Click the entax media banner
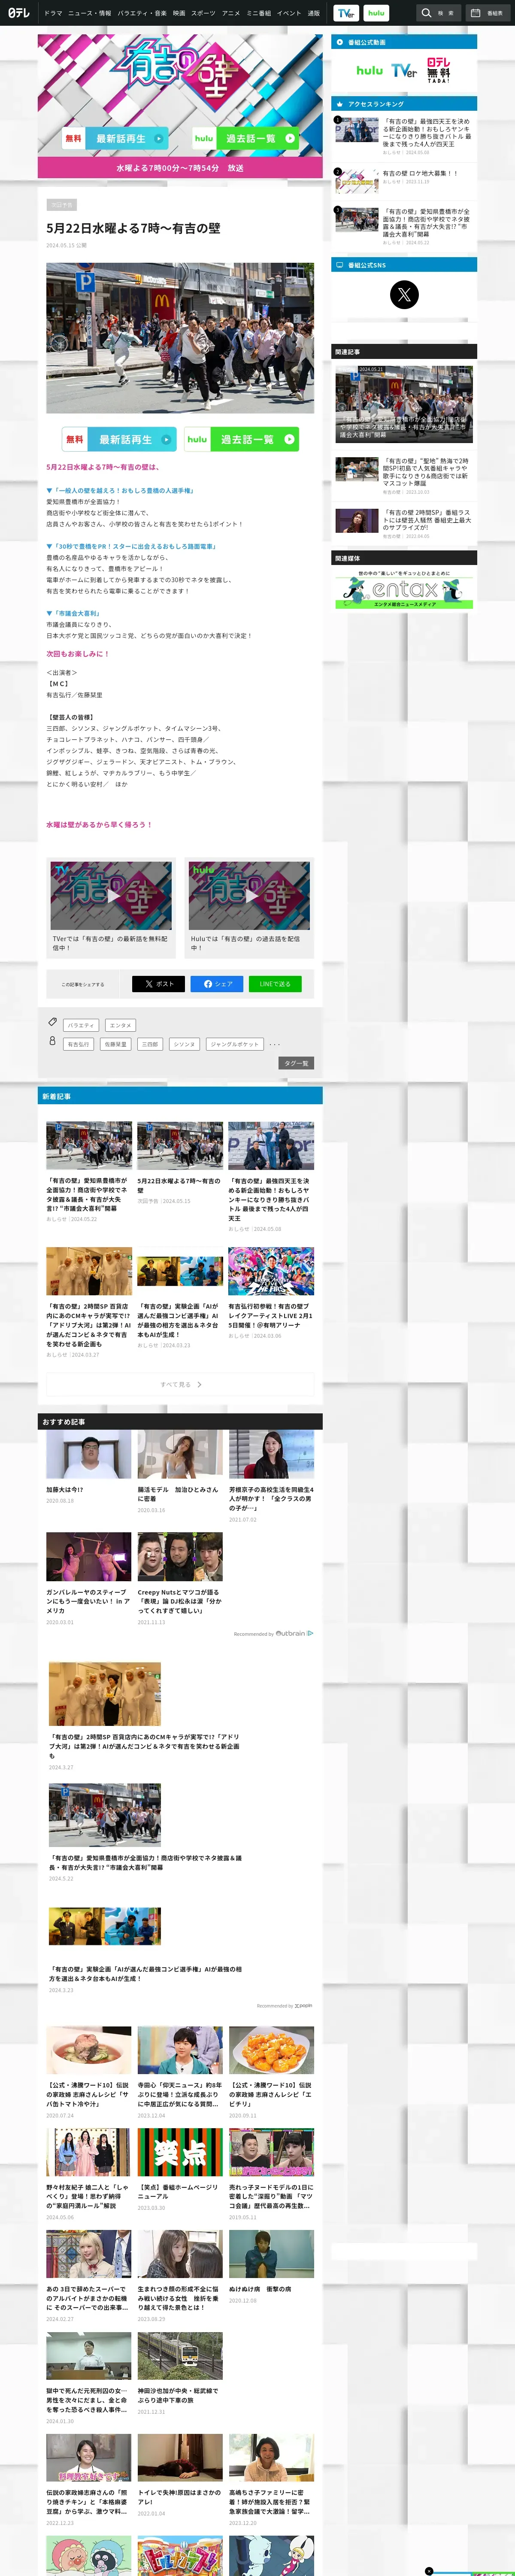515x2576 pixels. tap(404, 589)
